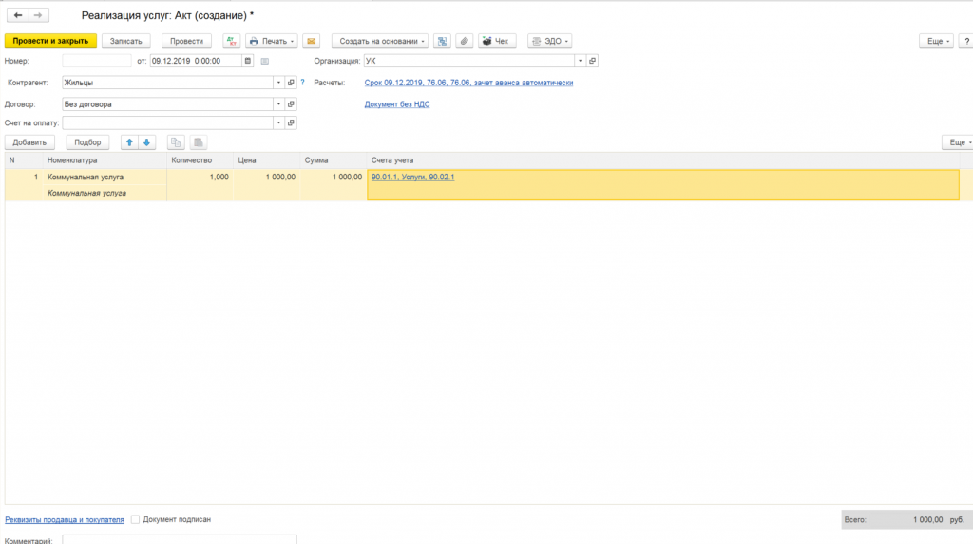Click the Номер input field
973x544 pixels.
[97, 61]
